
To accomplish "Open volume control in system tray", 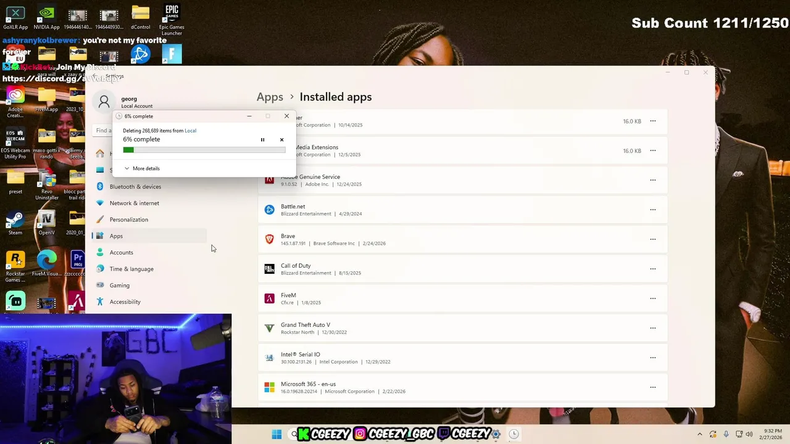I will [750, 434].
